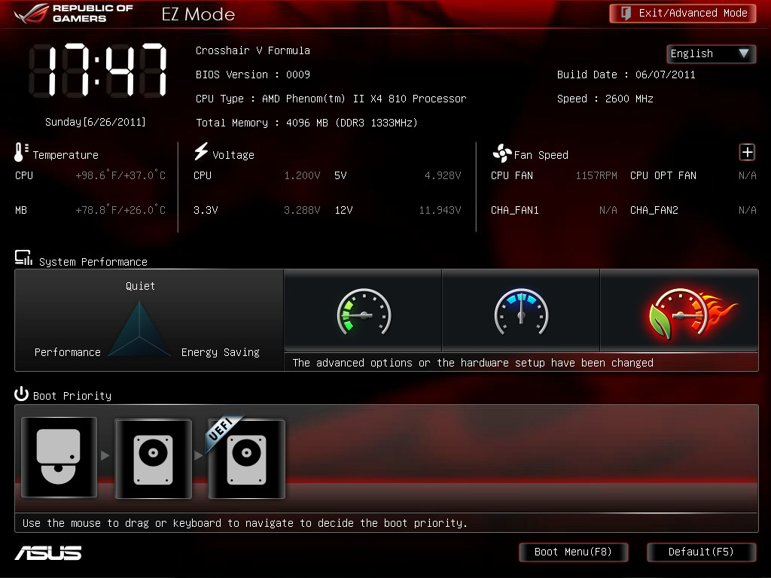Click the CPU OPT FAN label
The height and width of the screenshot is (578, 771).
663,175
